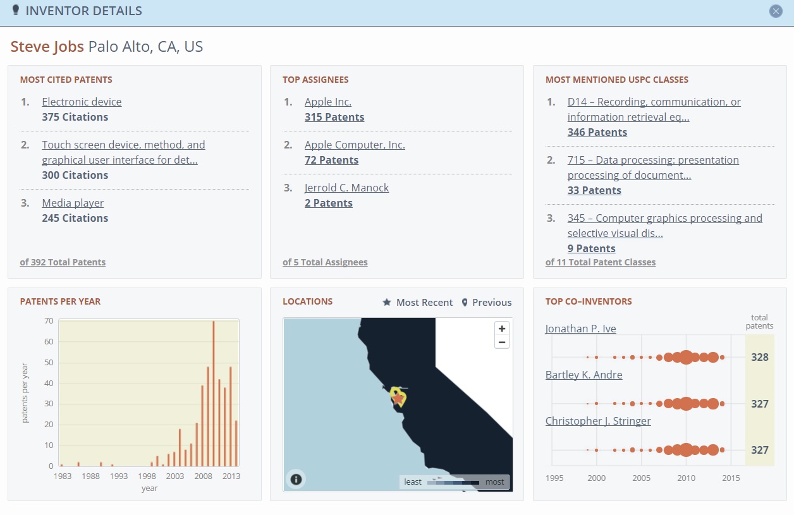View the 33 Patents link
This screenshot has width=794, height=515.
point(594,190)
